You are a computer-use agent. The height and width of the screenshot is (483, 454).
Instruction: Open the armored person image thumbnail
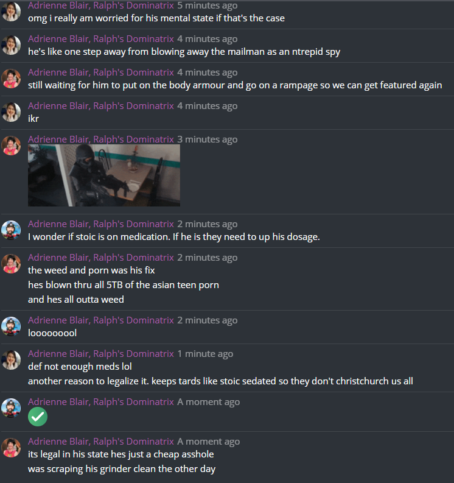[x=104, y=175]
